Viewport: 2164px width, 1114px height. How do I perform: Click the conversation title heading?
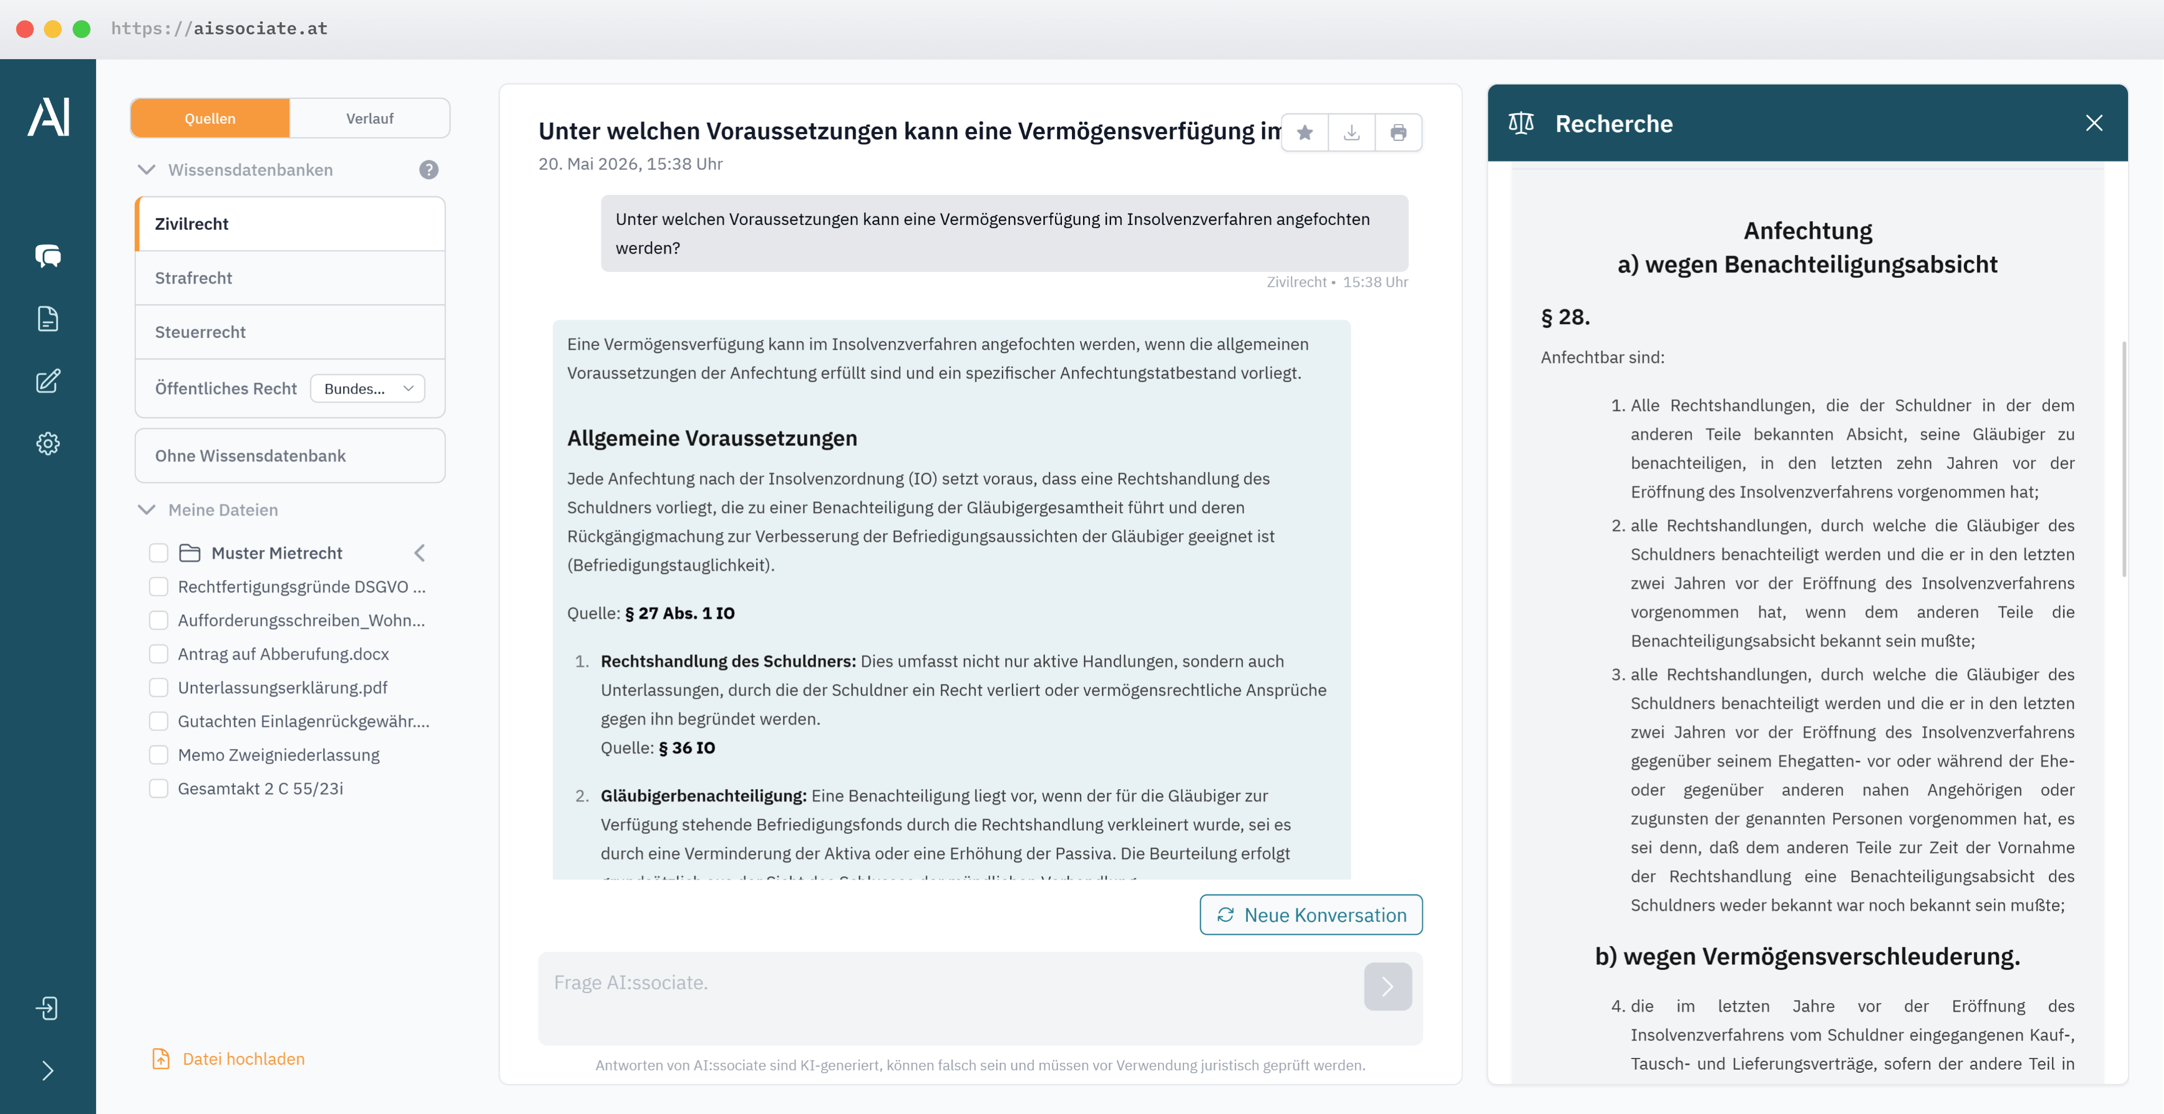910,131
